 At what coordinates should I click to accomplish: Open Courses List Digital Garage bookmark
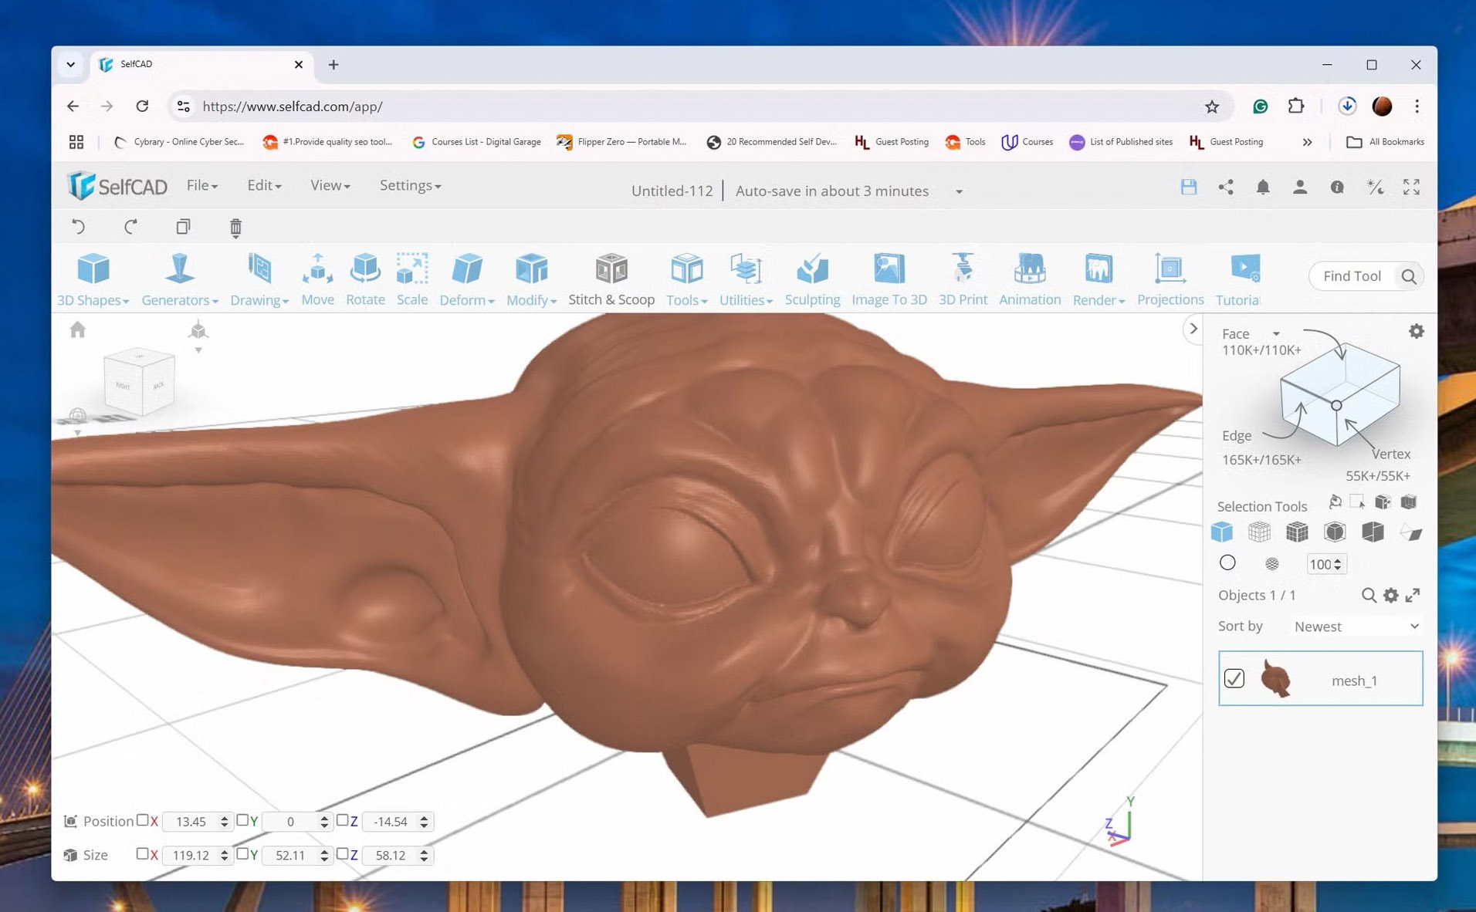tap(476, 142)
